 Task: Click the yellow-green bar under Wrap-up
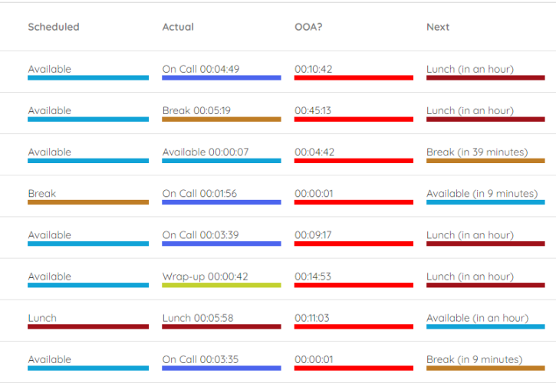pyautogui.click(x=221, y=285)
